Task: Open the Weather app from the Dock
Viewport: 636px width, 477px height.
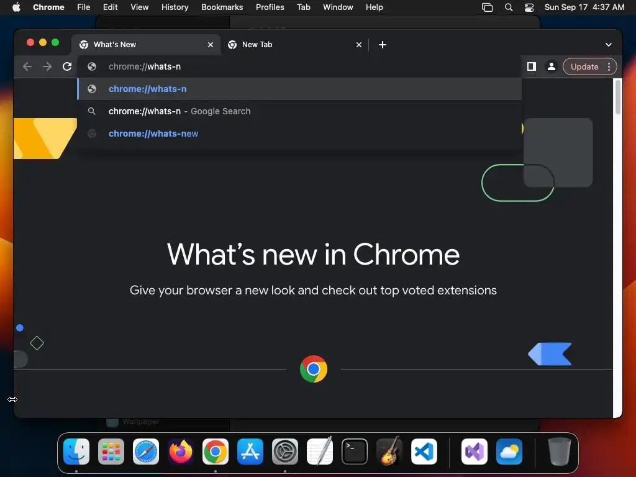Action: coord(509,451)
